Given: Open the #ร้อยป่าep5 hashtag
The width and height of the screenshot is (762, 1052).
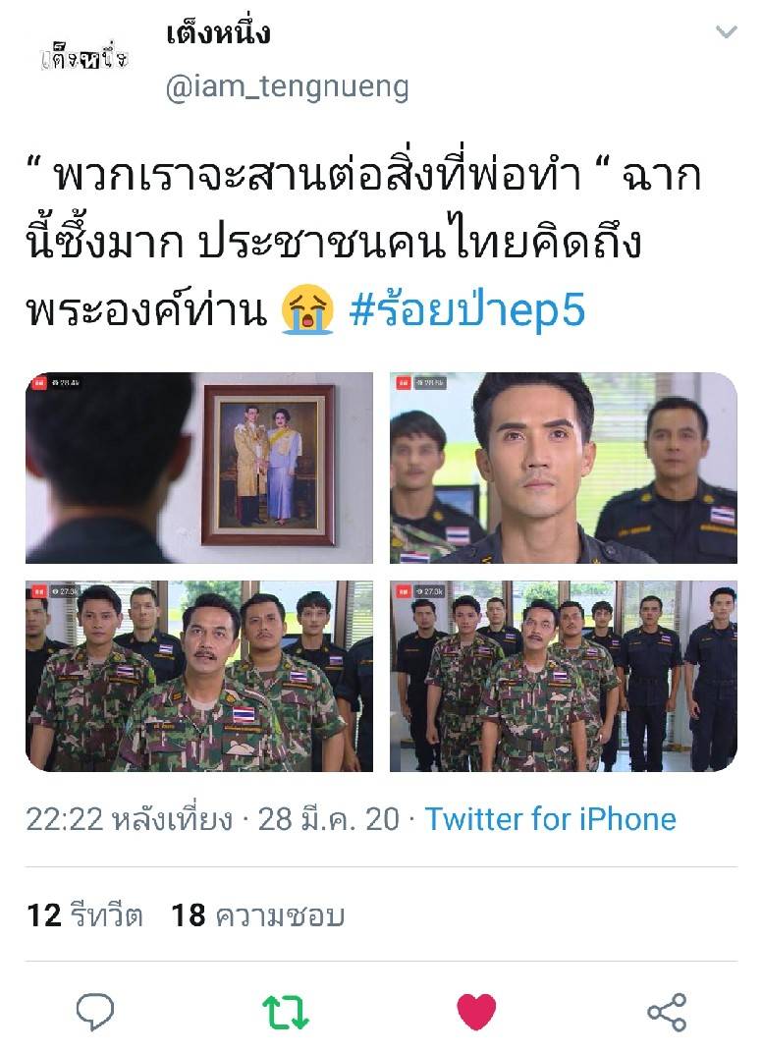Looking at the screenshot, I should (467, 310).
